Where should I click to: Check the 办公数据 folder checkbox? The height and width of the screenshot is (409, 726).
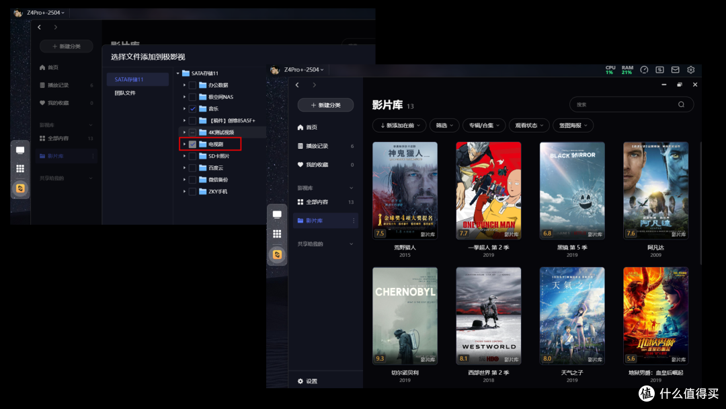[x=193, y=85]
